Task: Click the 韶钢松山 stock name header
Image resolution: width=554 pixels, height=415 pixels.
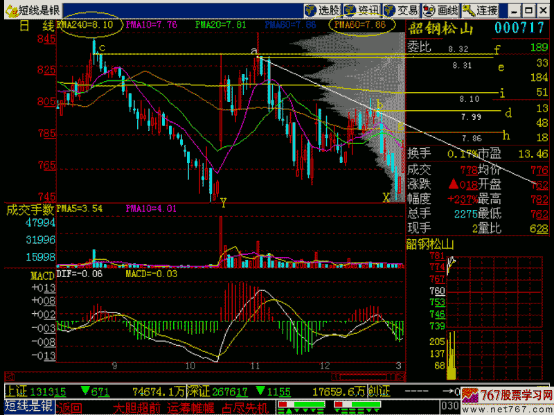Action: coord(440,28)
